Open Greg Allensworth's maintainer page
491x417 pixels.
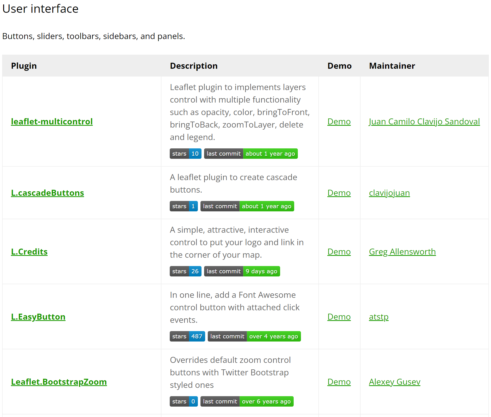pos(402,252)
